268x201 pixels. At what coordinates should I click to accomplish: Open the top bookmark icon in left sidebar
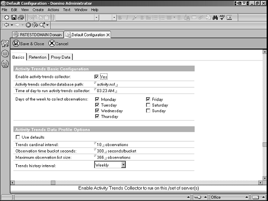pyautogui.click(x=5, y=44)
